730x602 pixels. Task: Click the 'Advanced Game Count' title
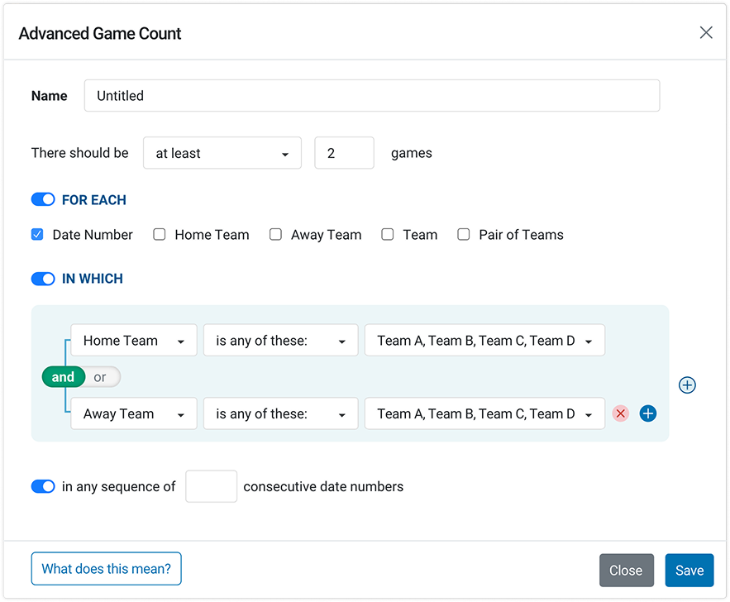(x=100, y=34)
